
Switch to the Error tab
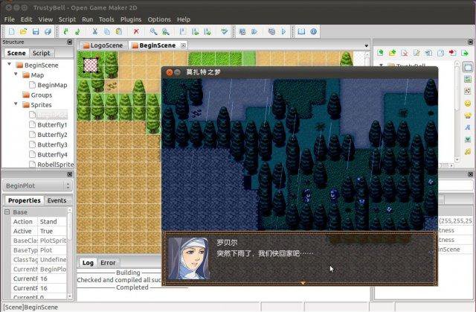[108, 262]
